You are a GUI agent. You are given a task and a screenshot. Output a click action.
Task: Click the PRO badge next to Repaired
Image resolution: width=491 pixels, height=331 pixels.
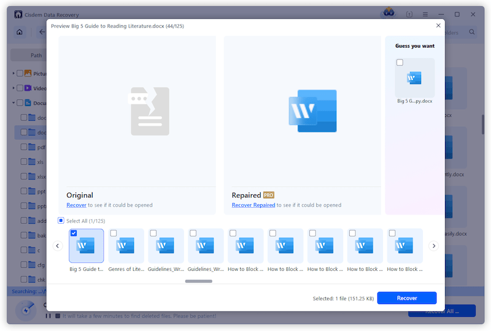(269, 195)
